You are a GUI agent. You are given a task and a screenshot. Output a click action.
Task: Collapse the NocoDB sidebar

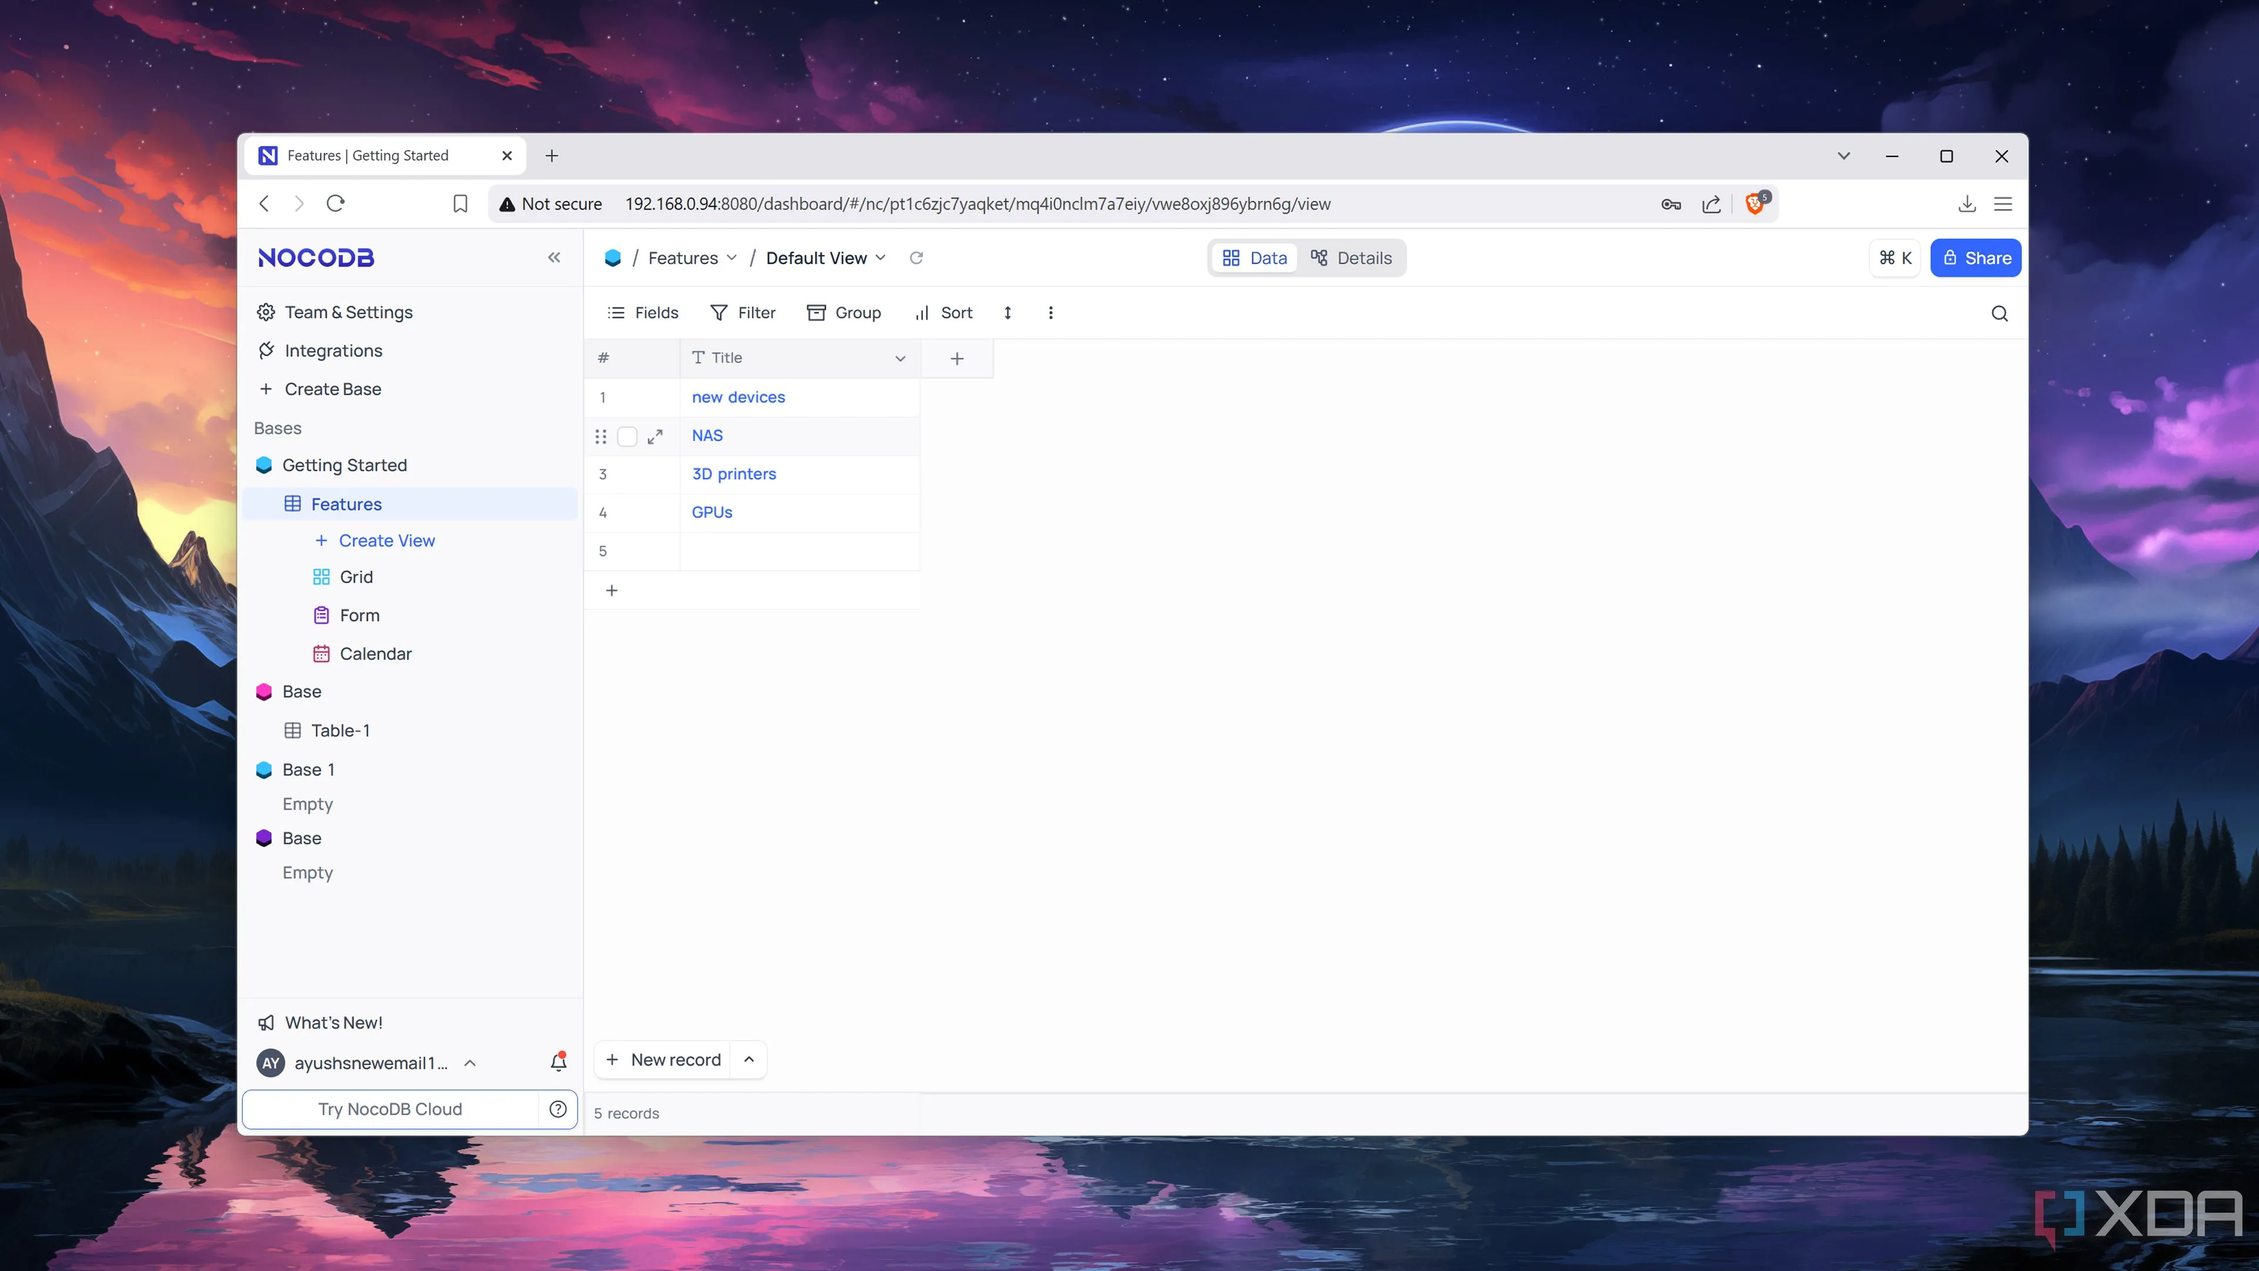click(x=554, y=257)
